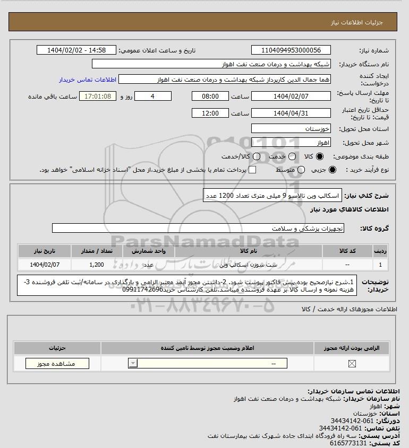Enable the اسناد خزانه اسلامی payment checkbox
Image resolution: width=409 pixels, height=448 pixels.
[252, 170]
